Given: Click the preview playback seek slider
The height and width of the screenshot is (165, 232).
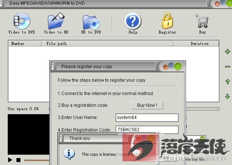Looking at the screenshot, I should 37,160.
